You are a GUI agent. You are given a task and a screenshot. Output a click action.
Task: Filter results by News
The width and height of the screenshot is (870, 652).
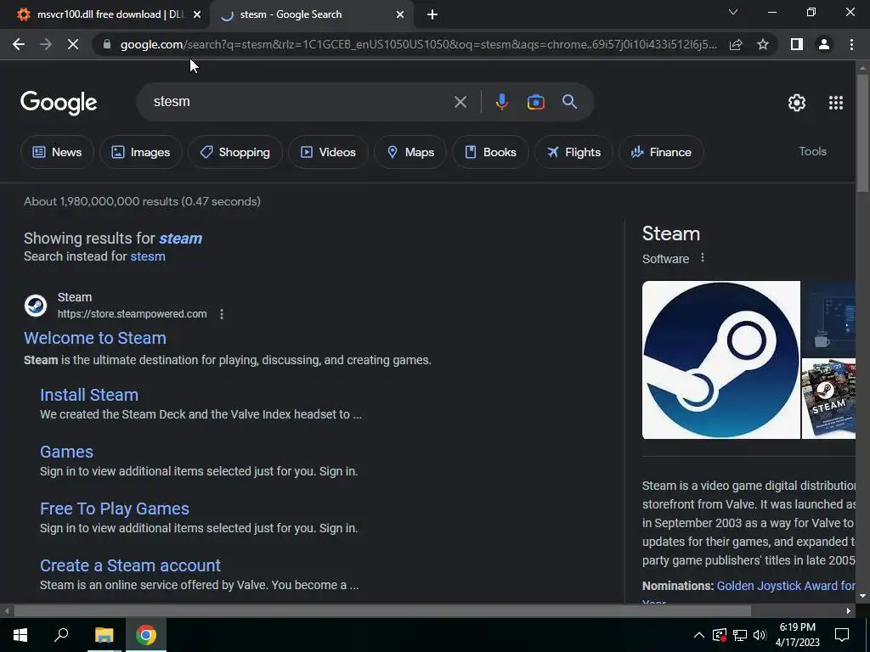(57, 152)
